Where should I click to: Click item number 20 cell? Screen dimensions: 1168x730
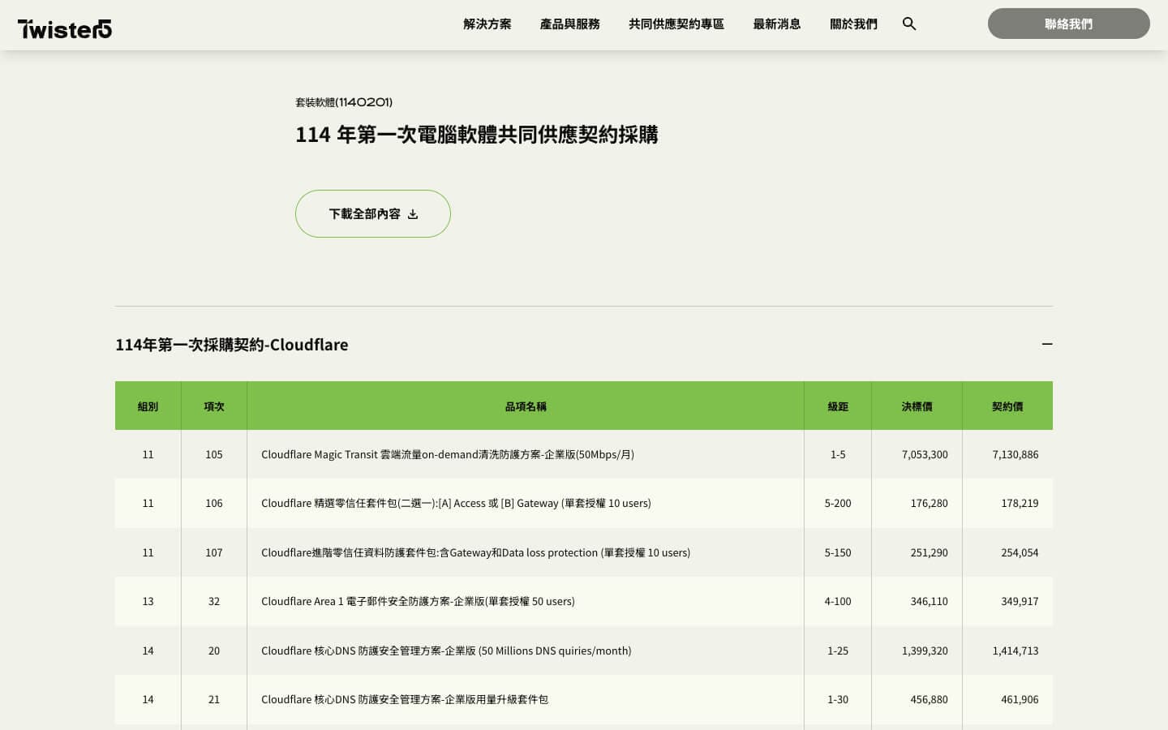click(214, 651)
